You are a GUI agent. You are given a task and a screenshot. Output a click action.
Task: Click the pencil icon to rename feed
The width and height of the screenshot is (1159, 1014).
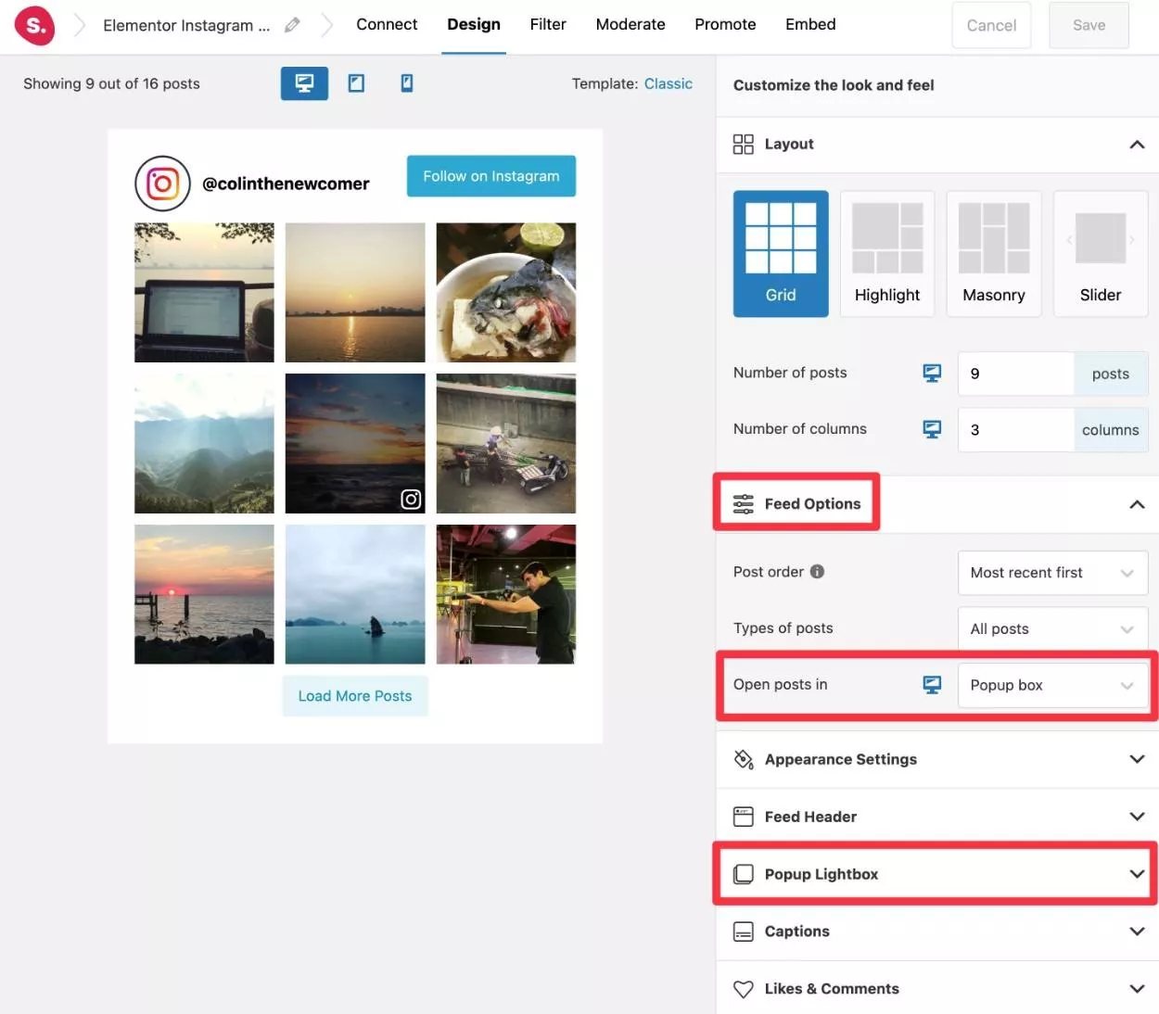[292, 25]
